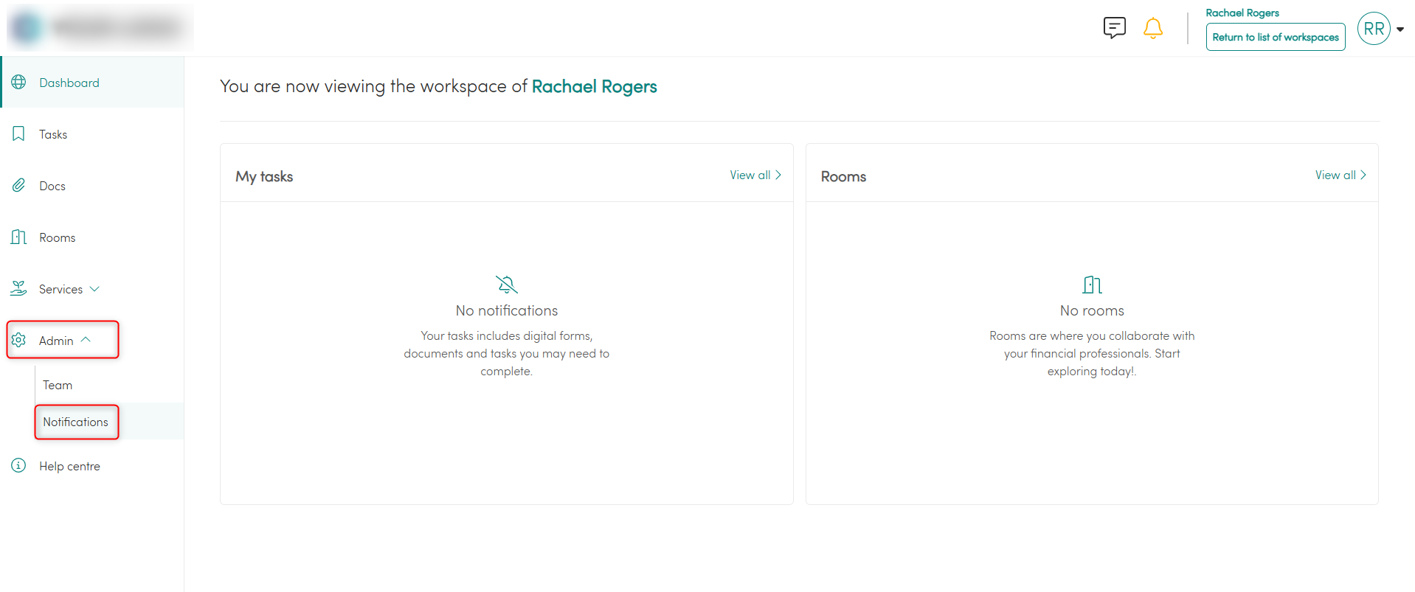
Task: Collapse the Admin submenu chevron
Action: 86,340
